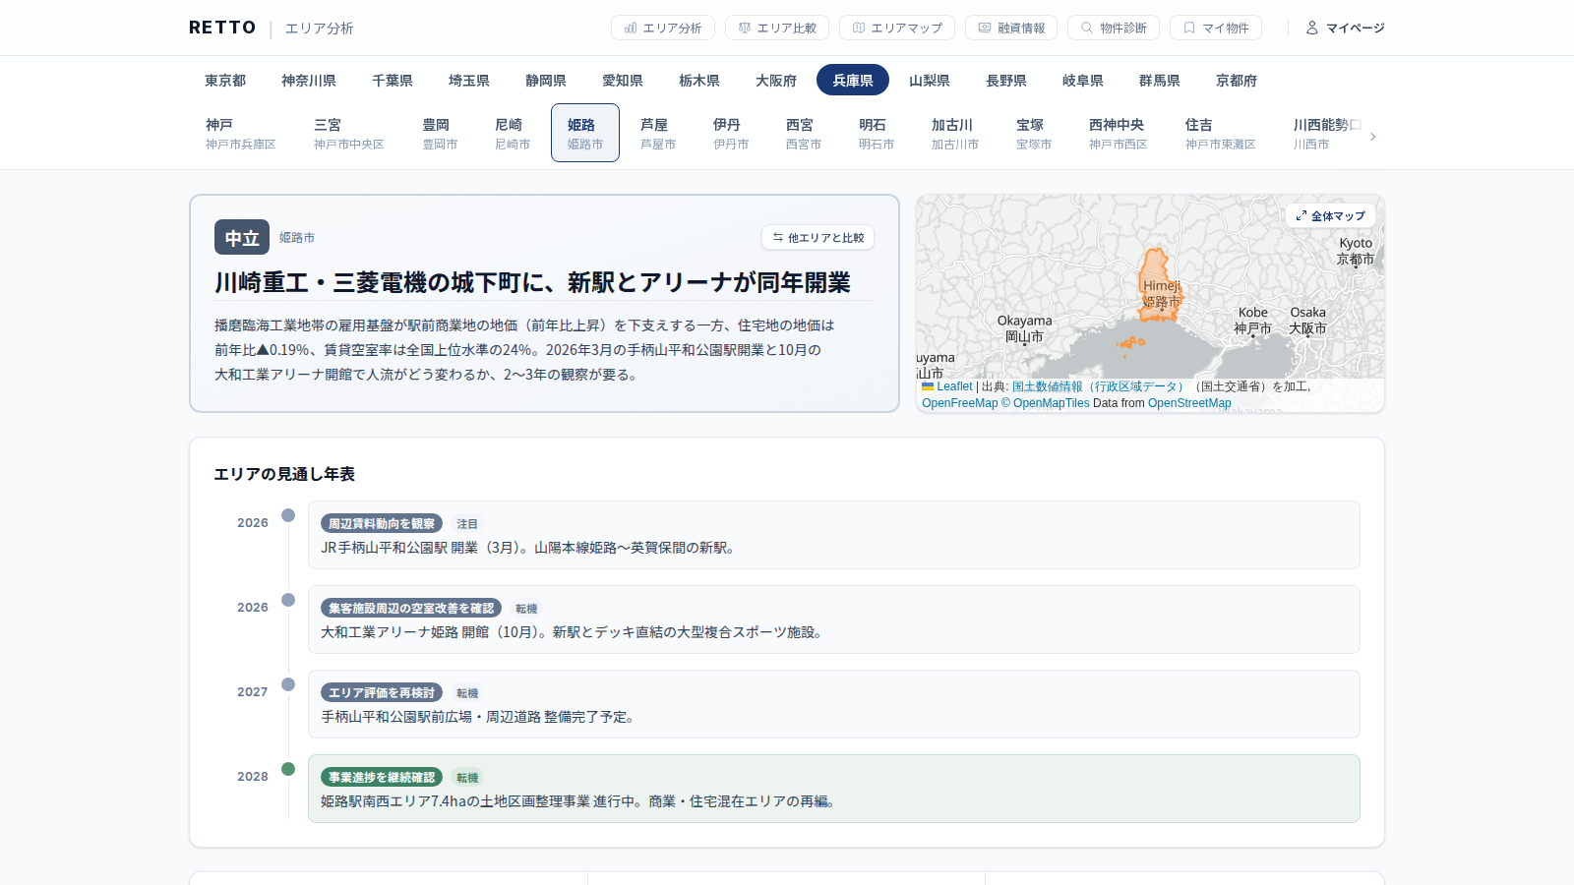Screen dimensions: 1574x885
Task: Expand map with 全体マップ button
Action: point(1330,215)
